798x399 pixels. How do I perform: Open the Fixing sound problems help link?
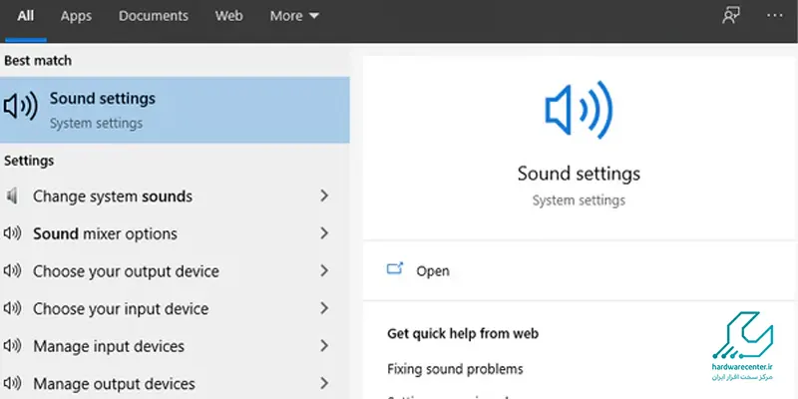tap(455, 369)
